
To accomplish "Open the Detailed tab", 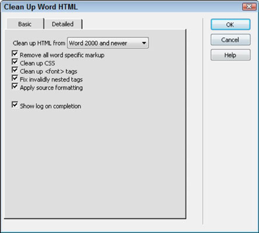I will [63, 24].
